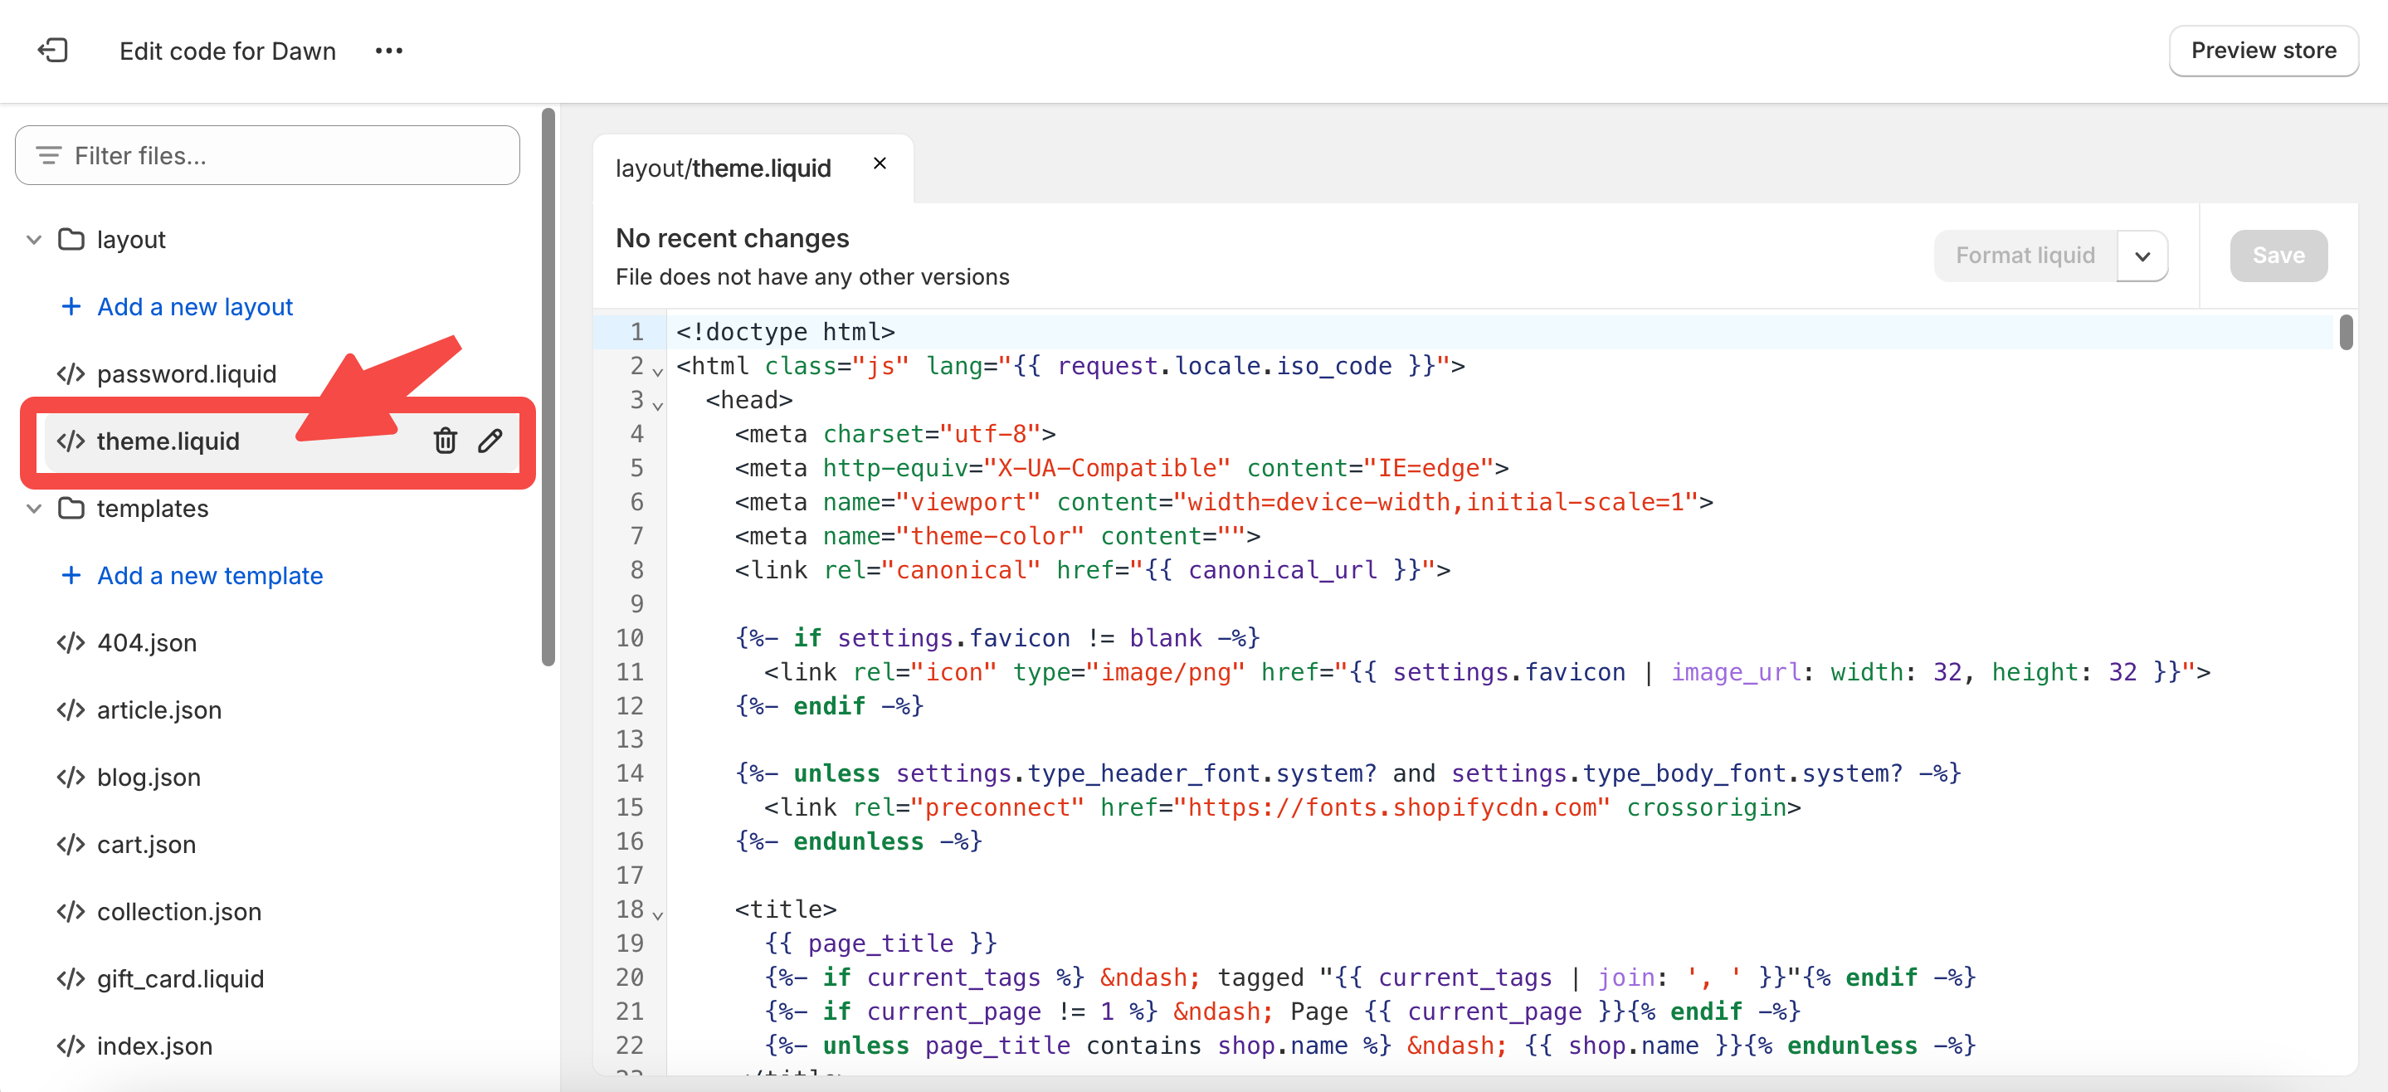The image size is (2388, 1092).
Task: Close the layout/theme.liquid tab
Action: [x=880, y=164]
